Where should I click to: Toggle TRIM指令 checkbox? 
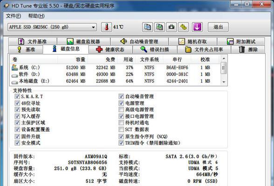(x=121, y=143)
